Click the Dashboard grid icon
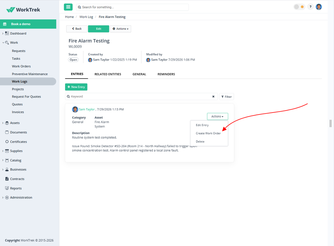This screenshot has height=246, width=334. [7, 33]
